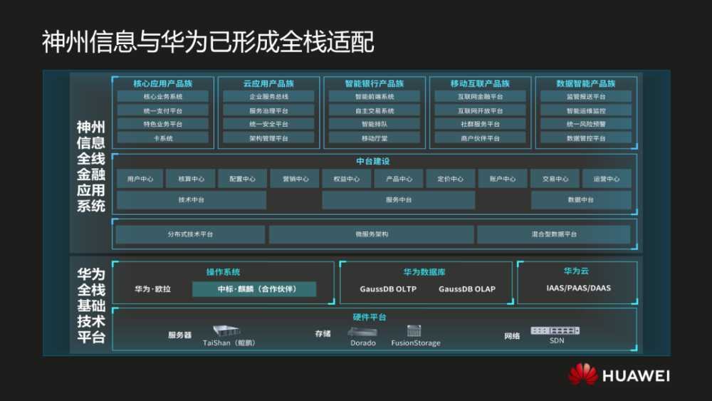Select 智能前端系统 box
This screenshot has width=712, height=401.
point(375,97)
